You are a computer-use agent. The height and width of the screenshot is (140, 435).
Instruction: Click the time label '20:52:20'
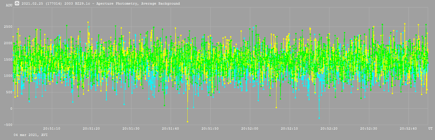point(329,128)
